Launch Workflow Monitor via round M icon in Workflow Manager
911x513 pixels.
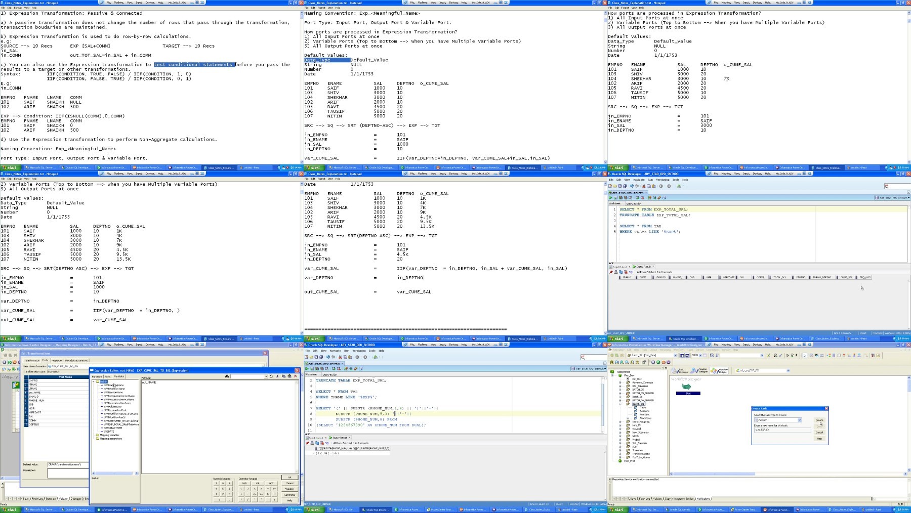tap(669, 362)
